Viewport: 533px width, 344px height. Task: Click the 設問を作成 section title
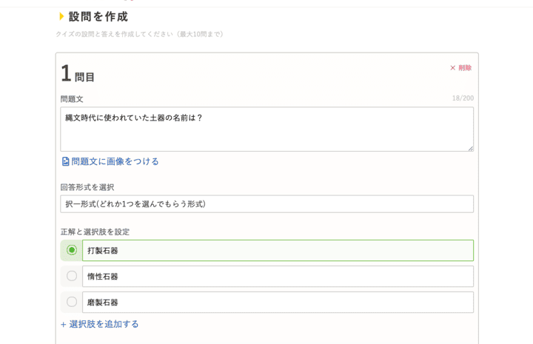click(98, 16)
